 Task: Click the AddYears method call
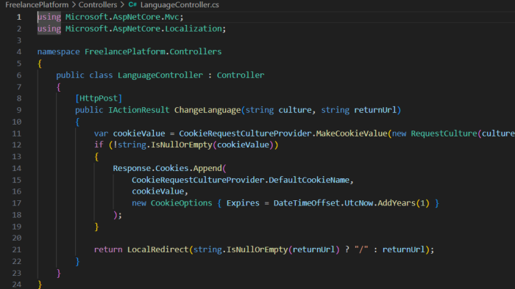pos(397,203)
